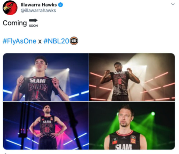Screen dimensions: 179x154
Task: Open the photo with jersey number 1
Action: click(x=46, y=77)
